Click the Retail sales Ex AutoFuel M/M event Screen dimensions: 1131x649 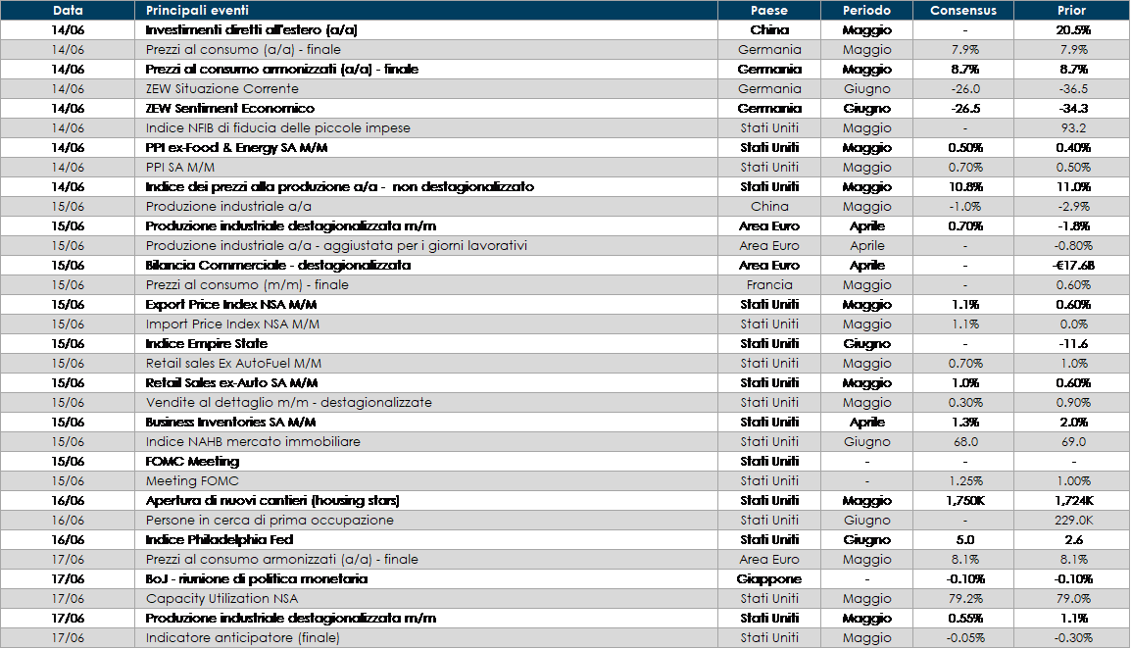pos(233,364)
